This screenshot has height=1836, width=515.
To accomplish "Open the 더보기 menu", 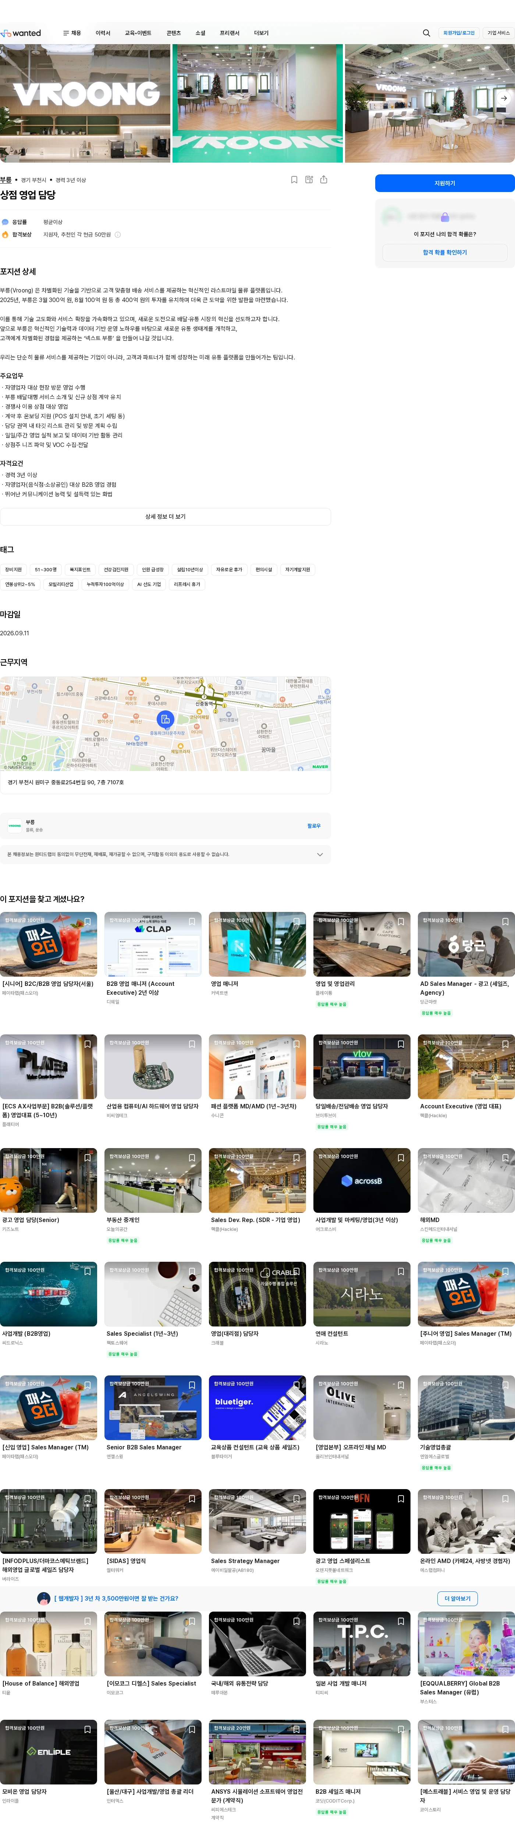I will pyautogui.click(x=262, y=33).
